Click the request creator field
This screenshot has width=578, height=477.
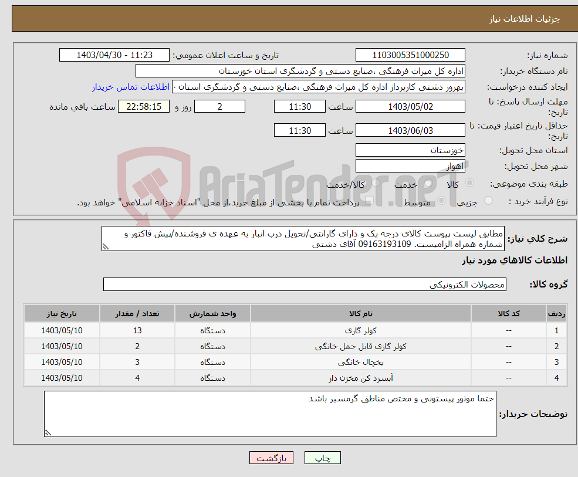[x=319, y=87]
